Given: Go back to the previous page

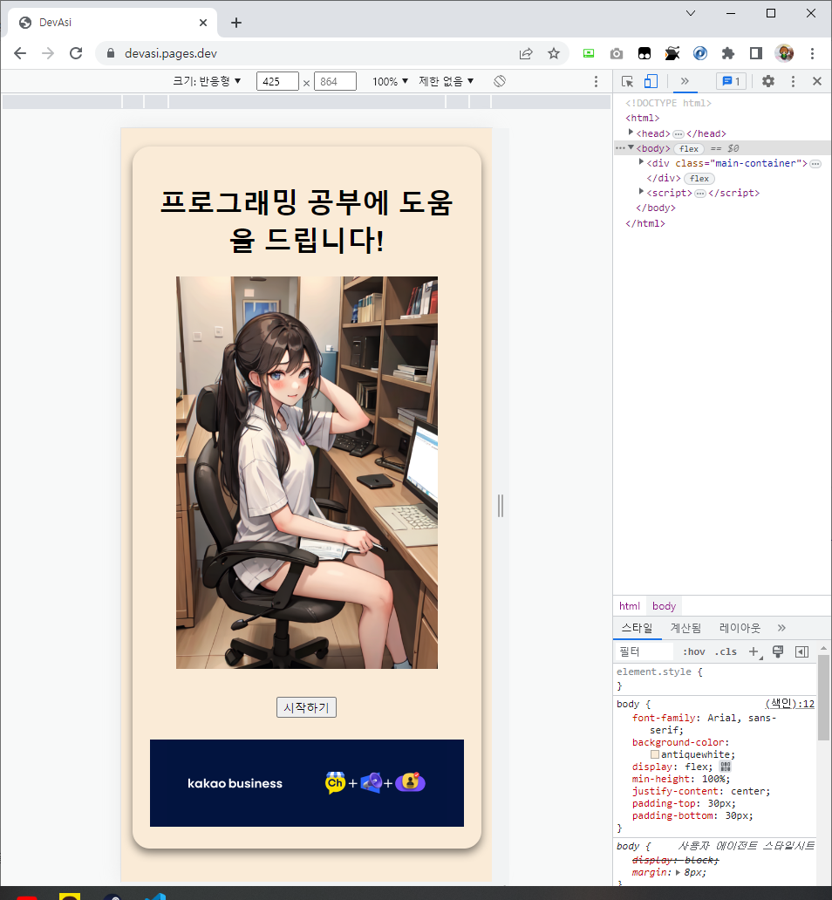Looking at the screenshot, I should pos(20,53).
